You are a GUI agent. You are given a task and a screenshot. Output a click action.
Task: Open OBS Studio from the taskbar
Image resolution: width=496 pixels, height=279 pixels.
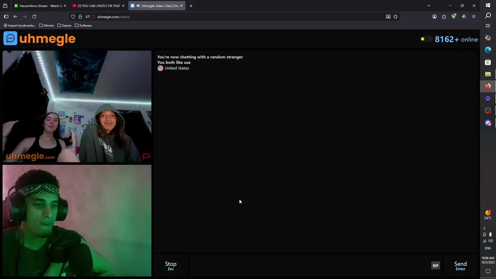(x=488, y=111)
